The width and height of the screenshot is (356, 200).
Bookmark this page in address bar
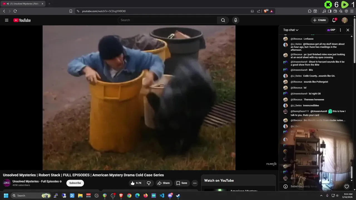click(x=71, y=11)
